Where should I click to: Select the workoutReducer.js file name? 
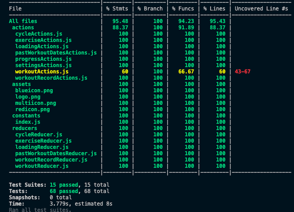point(42,166)
